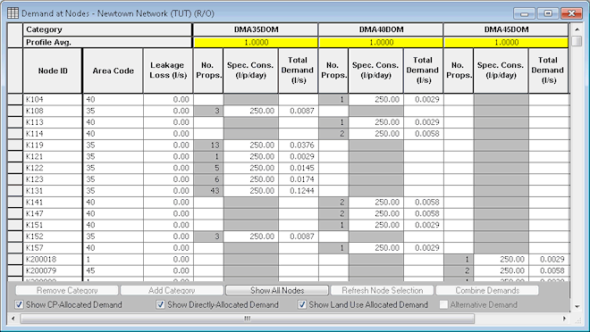
Task: Click the horizontal scrollbar right arrow
Action: coord(564,319)
